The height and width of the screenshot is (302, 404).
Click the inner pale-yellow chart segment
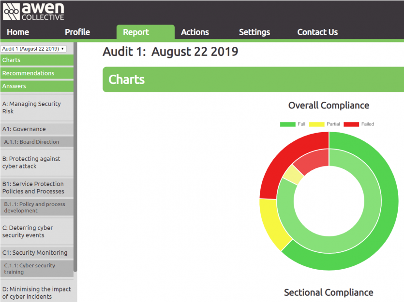[x=293, y=175]
